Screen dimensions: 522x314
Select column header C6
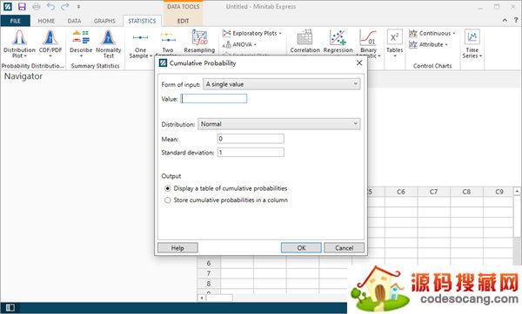pos(401,192)
